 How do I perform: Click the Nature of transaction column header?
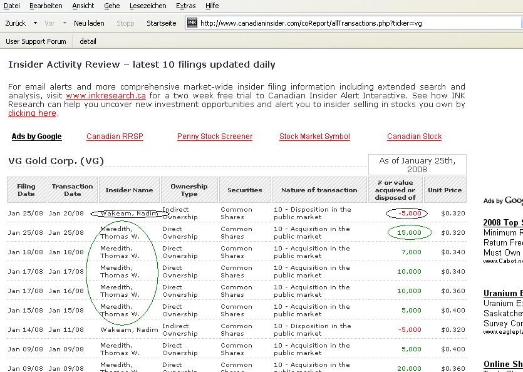click(319, 190)
